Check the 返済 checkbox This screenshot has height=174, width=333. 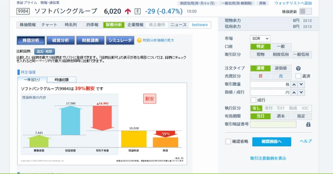[298, 76]
